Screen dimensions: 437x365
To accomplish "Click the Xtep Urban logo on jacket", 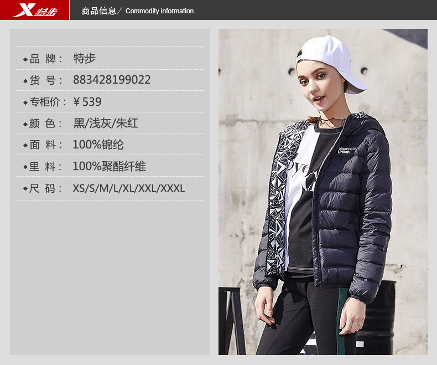I will (x=347, y=150).
